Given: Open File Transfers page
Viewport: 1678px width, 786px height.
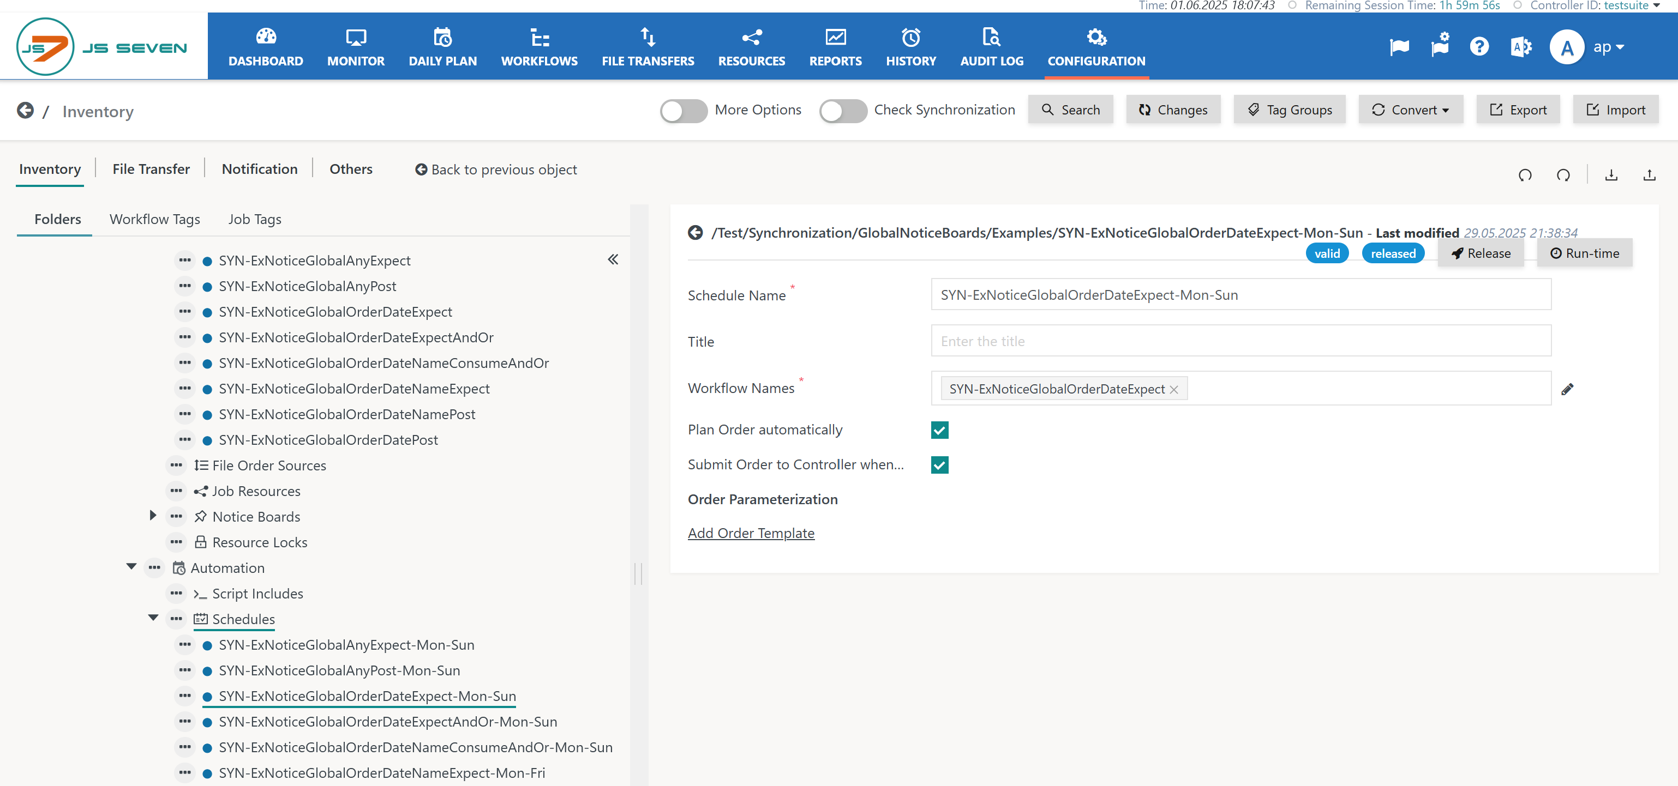Looking at the screenshot, I should click(x=648, y=47).
